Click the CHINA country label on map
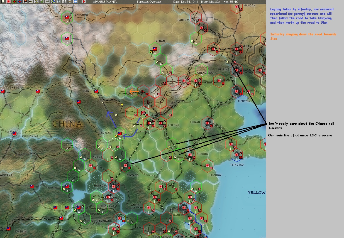344x238 pixels. (x=67, y=124)
